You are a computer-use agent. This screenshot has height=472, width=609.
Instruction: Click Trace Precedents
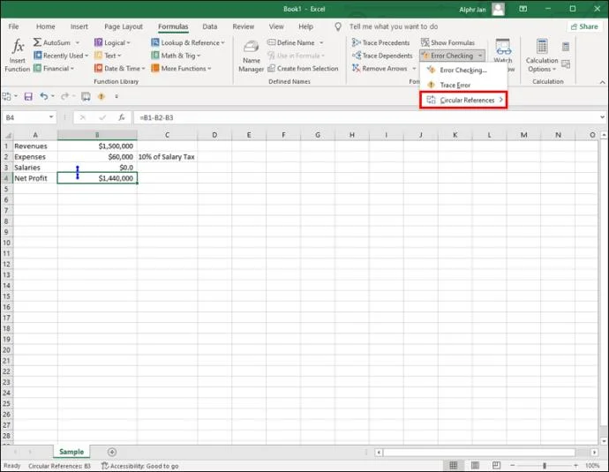coord(381,42)
